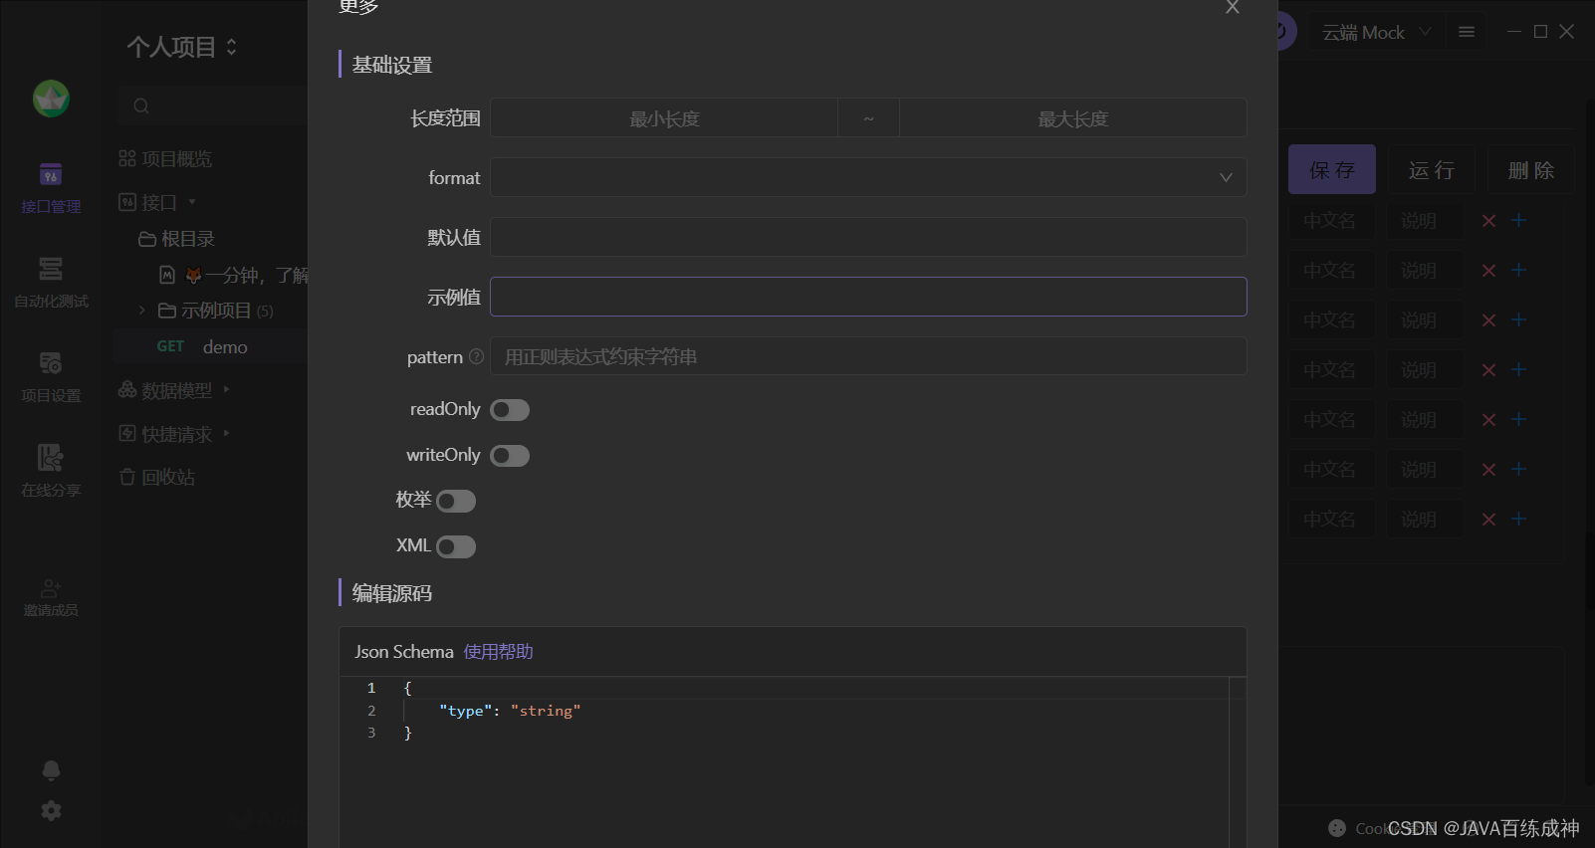Click the 保存 button
The height and width of the screenshot is (848, 1595).
pos(1332,169)
